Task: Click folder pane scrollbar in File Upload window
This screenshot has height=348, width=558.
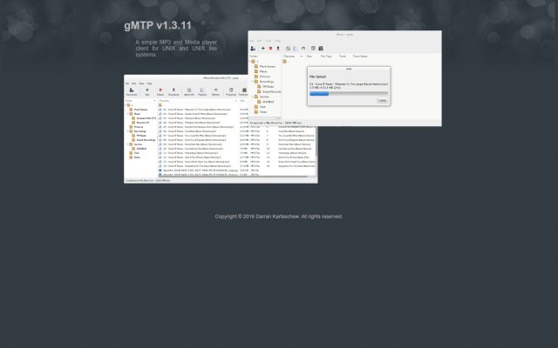Action: click(x=264, y=117)
